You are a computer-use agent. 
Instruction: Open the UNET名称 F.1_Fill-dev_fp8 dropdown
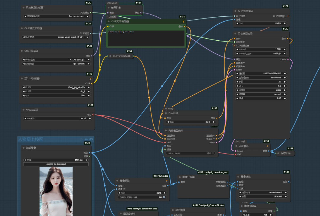[56, 60]
